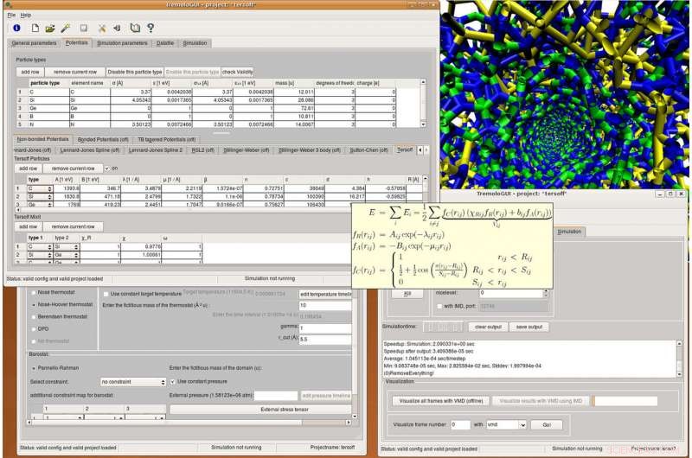
Task: Create a new project with blank page icon
Action: 35,28
